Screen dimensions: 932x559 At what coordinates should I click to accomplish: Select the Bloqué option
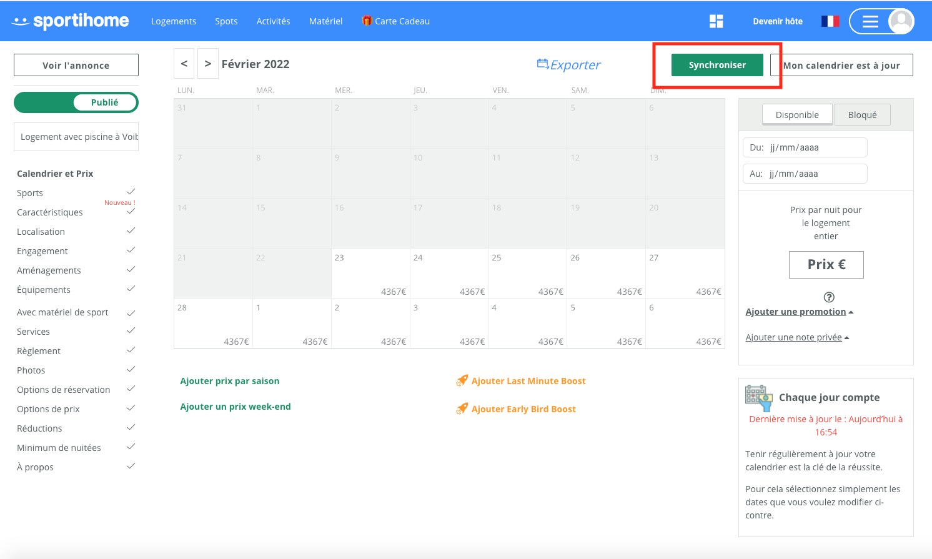coord(862,115)
